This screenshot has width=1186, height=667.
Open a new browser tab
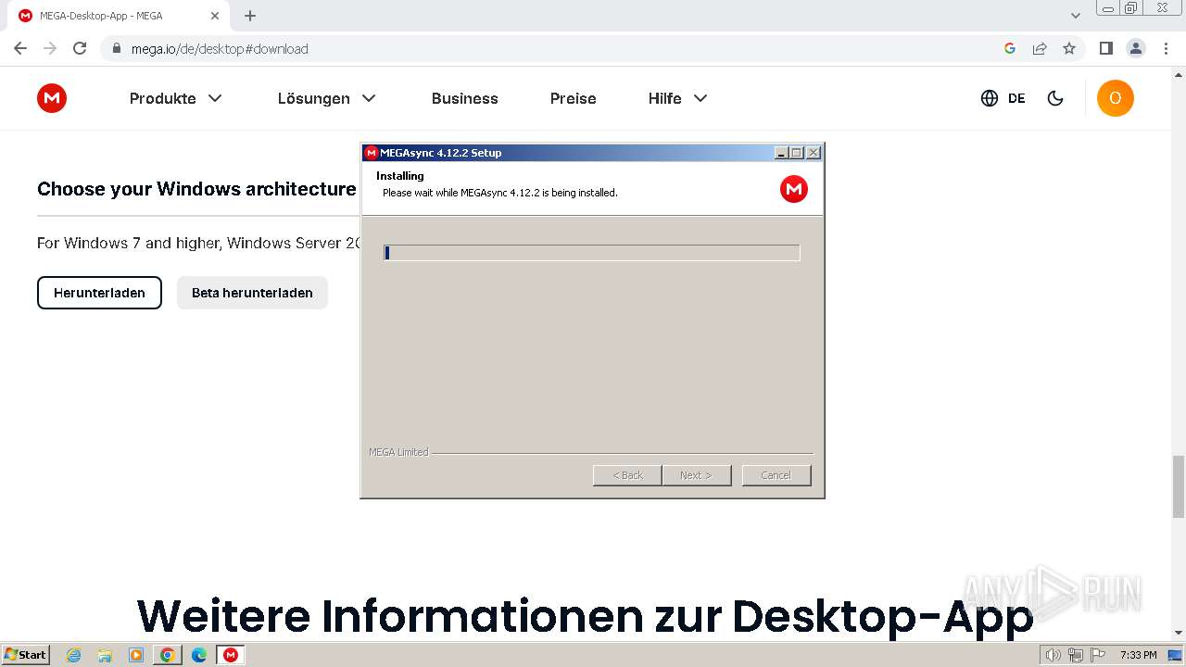(x=250, y=16)
